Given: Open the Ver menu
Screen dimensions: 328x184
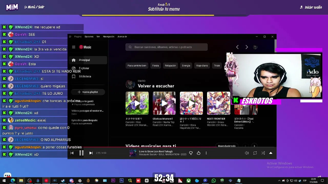Looking at the screenshot, I should click(x=98, y=37).
